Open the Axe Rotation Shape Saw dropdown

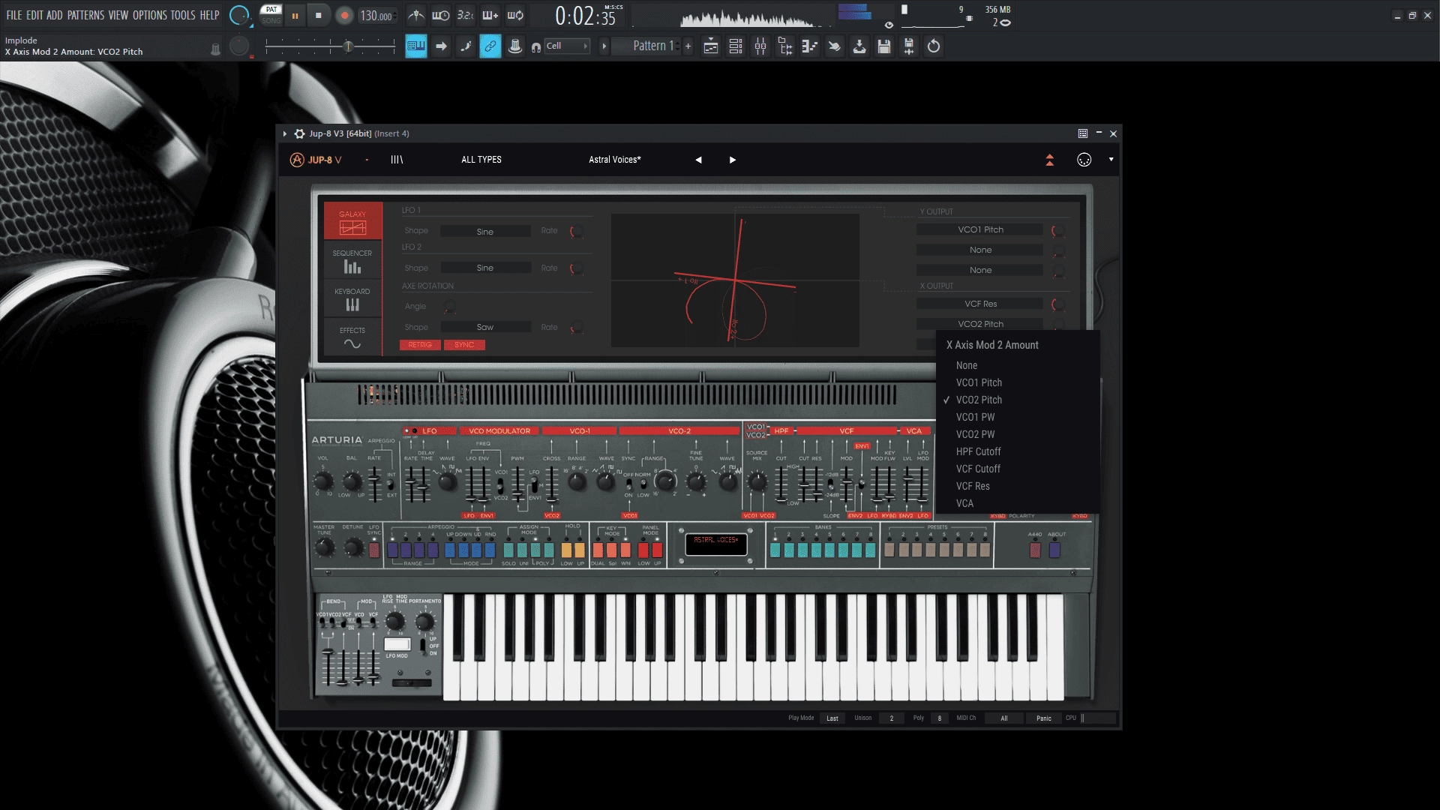click(x=485, y=327)
